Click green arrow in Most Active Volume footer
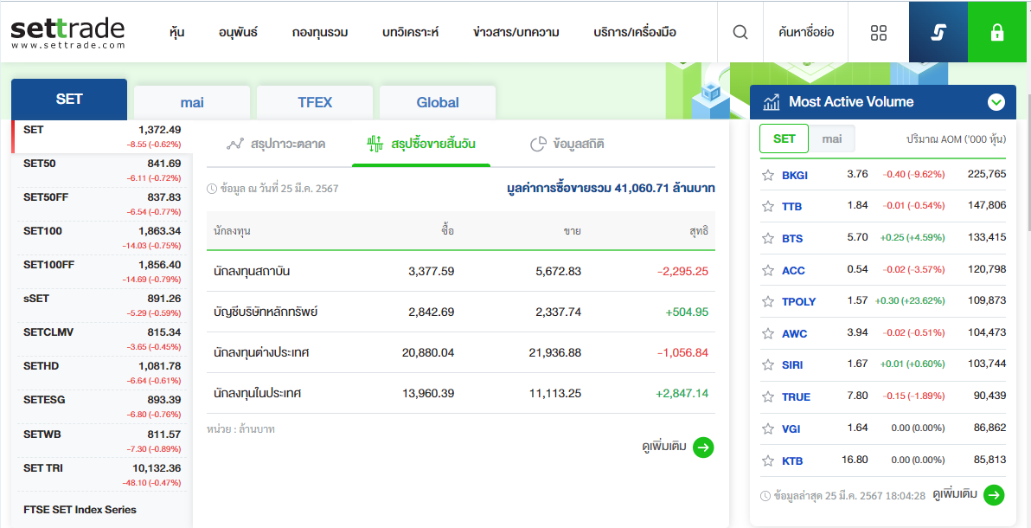Viewport: 1031px width, 528px height. point(994,494)
